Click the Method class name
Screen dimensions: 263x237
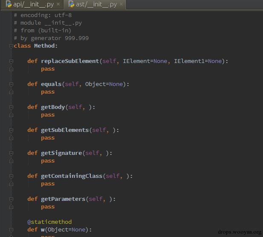coord(44,46)
